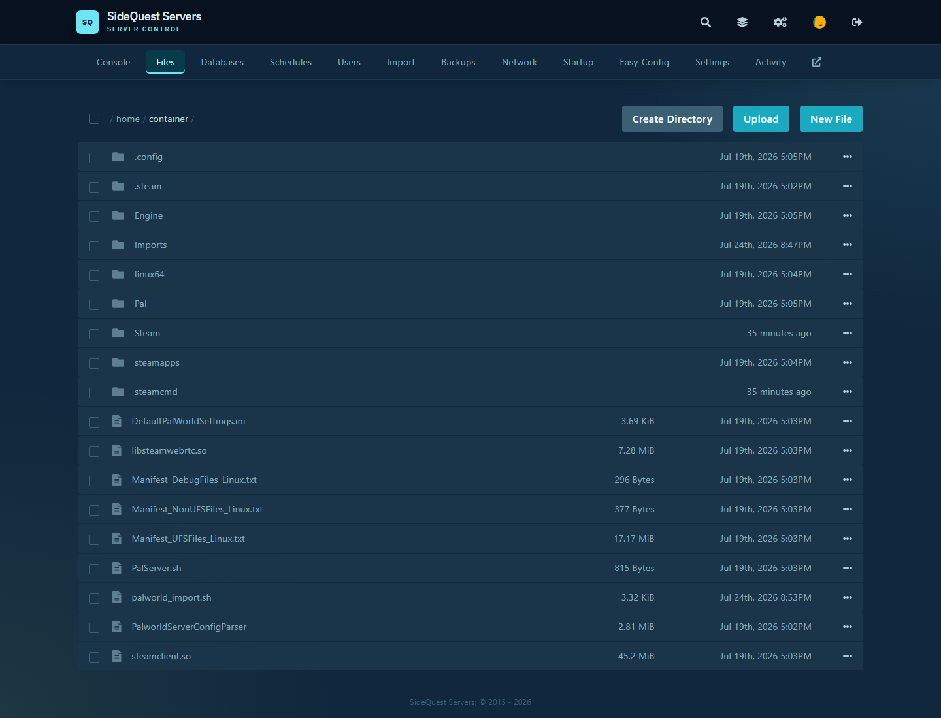941x718 pixels.
Task: Check DefaultPalWorldSettings.ini checkbox
Action: [x=94, y=422]
